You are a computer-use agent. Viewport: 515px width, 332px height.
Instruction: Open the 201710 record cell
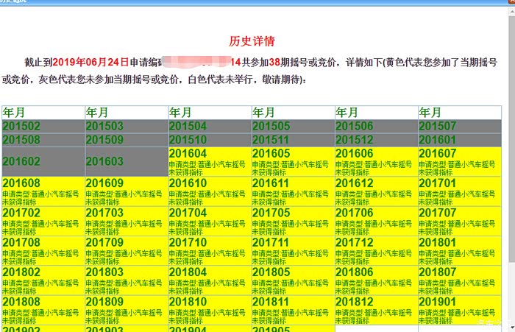point(210,250)
